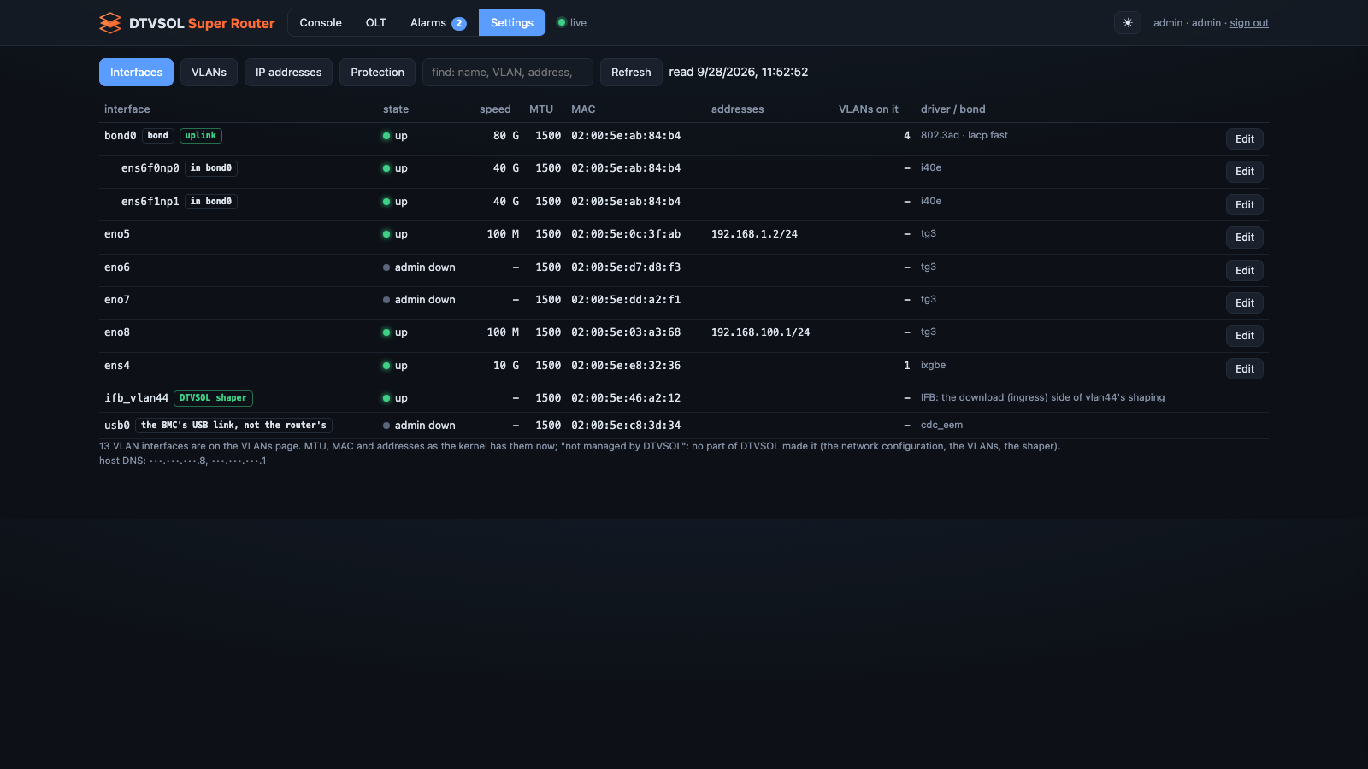Click address 192.168.1.2/24 on eno5

754,234
